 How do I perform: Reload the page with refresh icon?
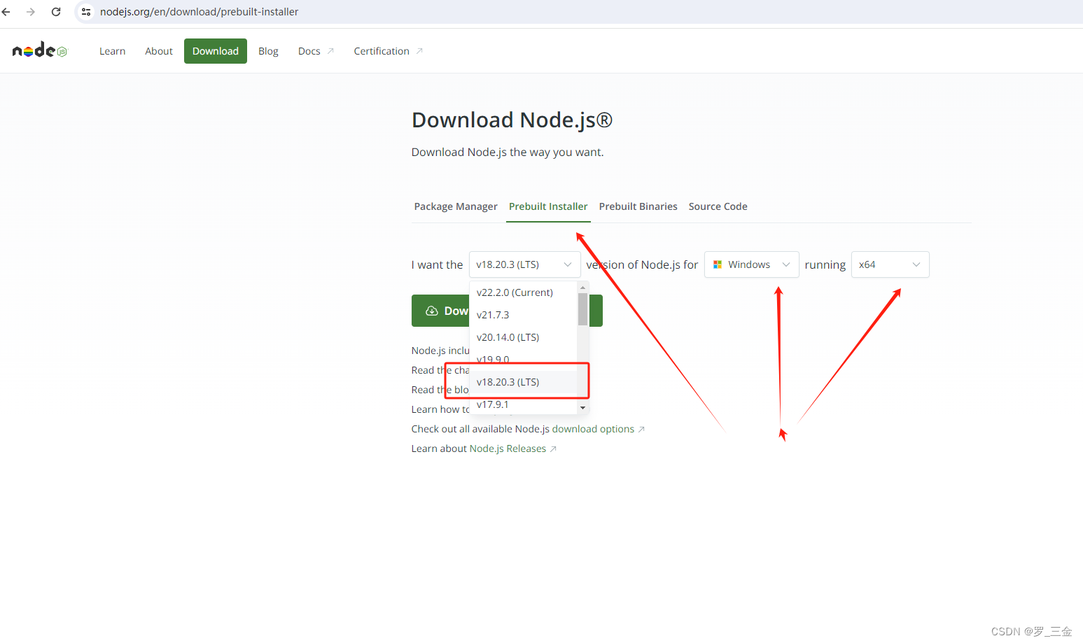56,12
